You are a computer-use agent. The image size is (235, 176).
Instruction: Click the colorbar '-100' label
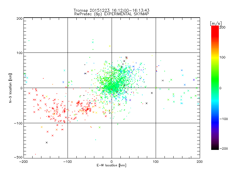tap(224, 119)
